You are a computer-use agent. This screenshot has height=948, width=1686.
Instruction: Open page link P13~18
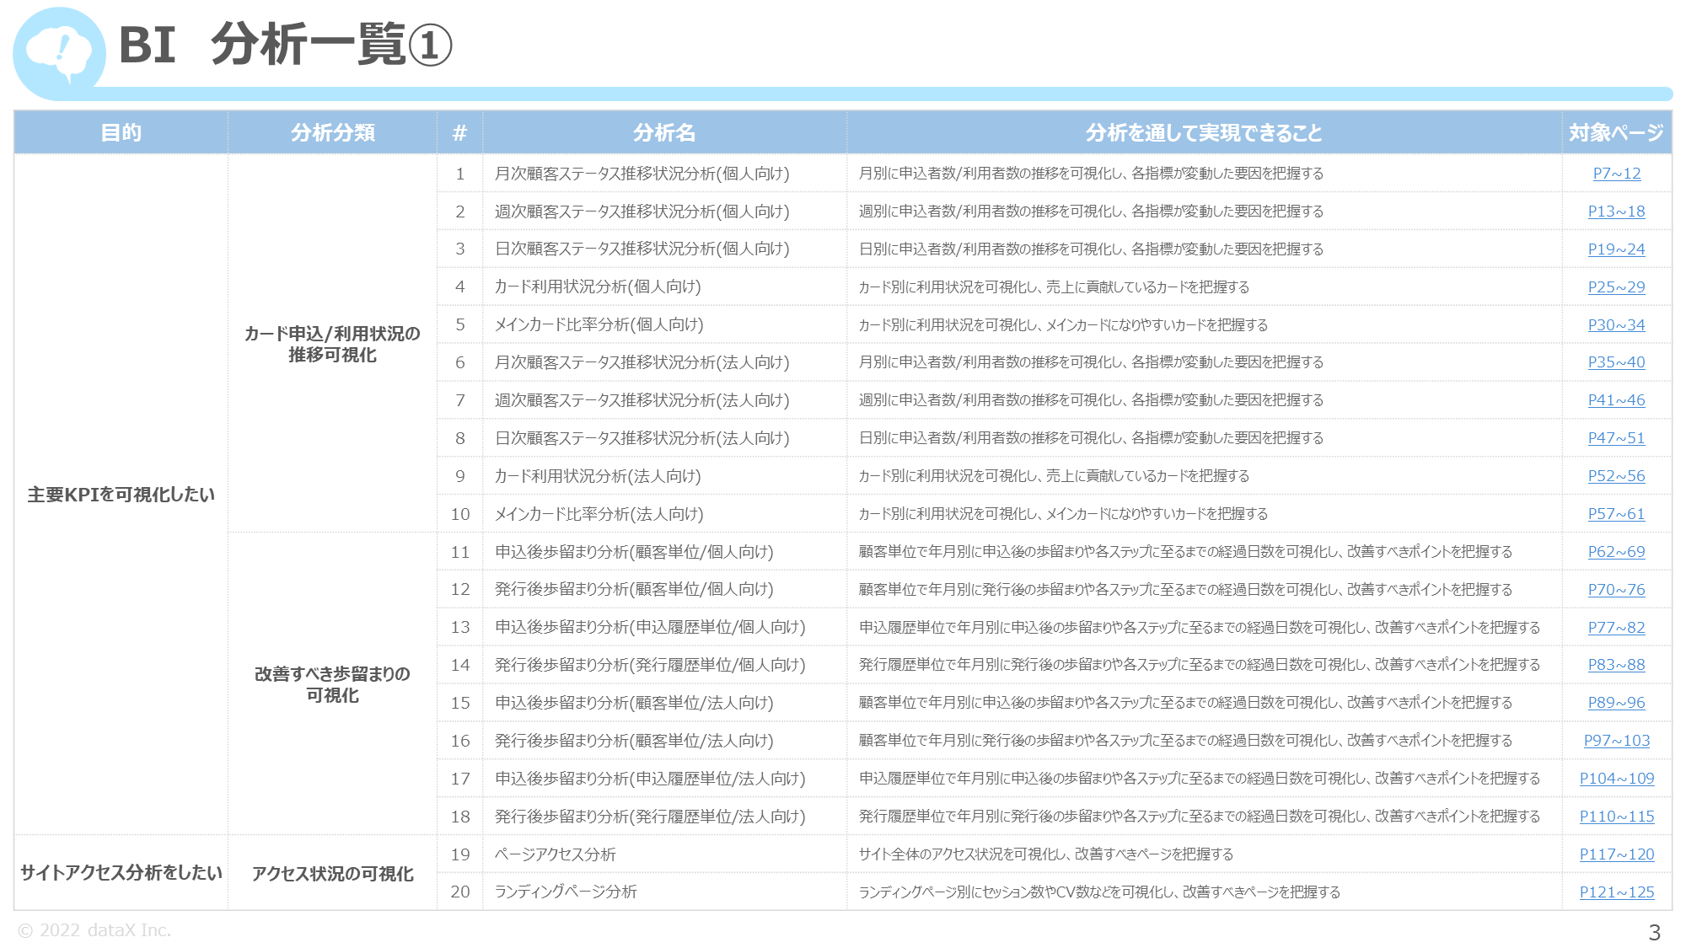click(x=1616, y=212)
